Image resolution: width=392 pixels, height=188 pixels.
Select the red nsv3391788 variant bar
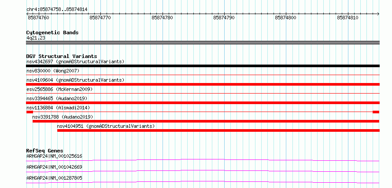pos(206,121)
